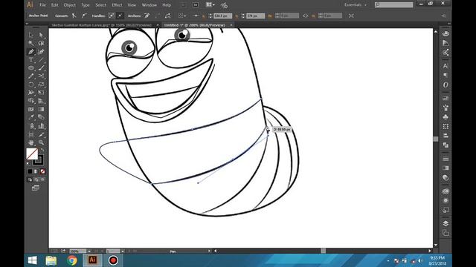Select the Blend tool
Image resolution: width=476 pixels, height=267 pixels.
point(41,117)
